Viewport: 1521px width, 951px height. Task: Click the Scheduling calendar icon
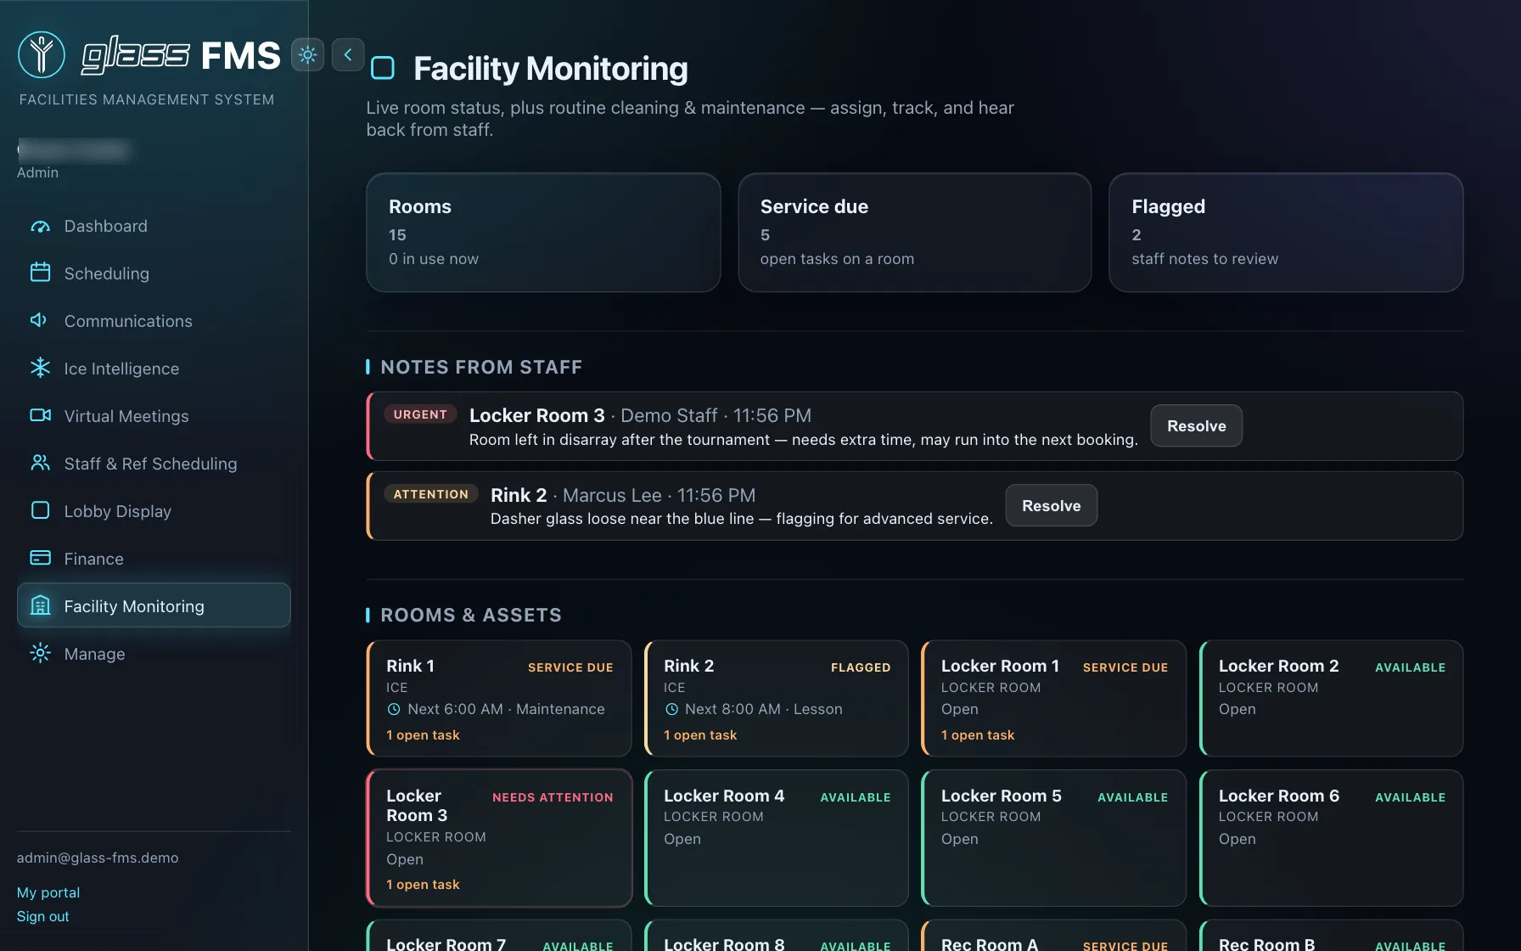[x=40, y=273]
